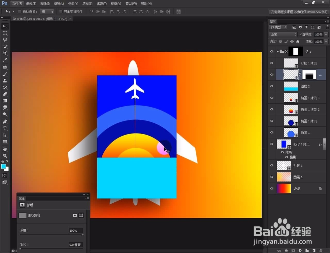This screenshot has height=253, width=330.
Task: Select the Lasso tool
Action: [x=5, y=40]
